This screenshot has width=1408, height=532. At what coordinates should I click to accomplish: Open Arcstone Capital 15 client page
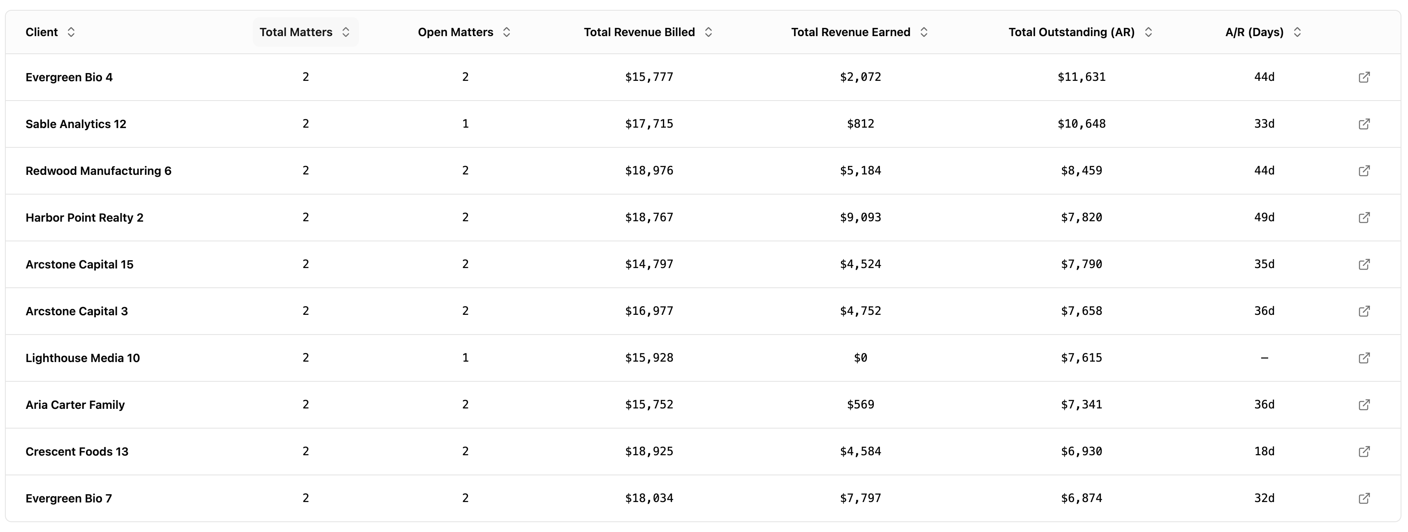coord(1364,264)
